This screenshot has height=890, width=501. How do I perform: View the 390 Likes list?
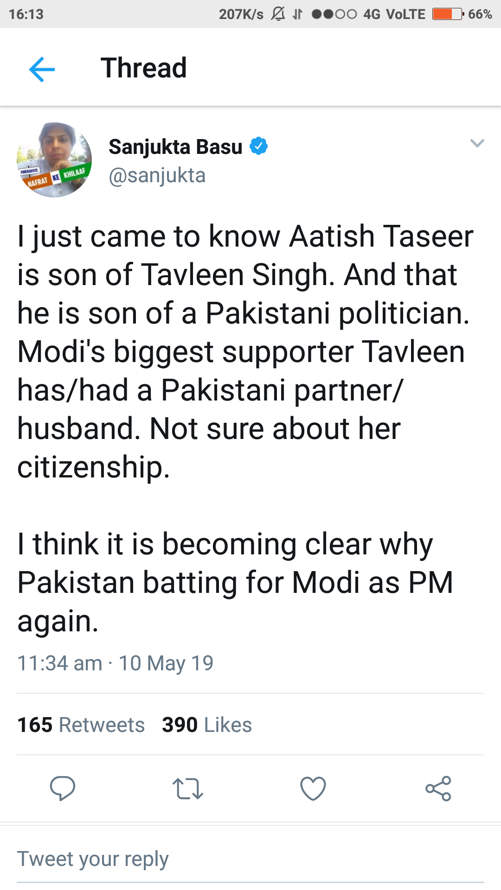point(207,725)
